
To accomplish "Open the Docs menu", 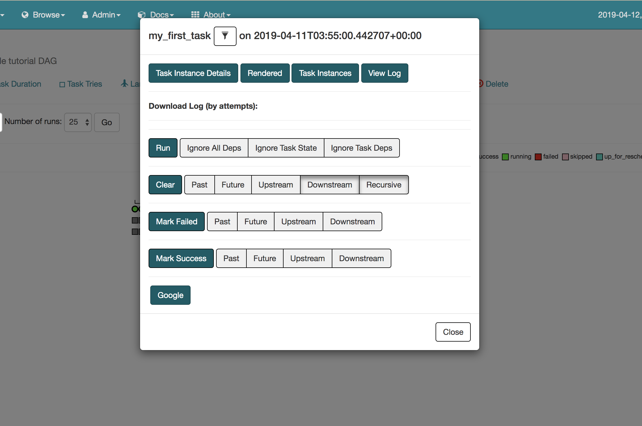I will 162,15.
